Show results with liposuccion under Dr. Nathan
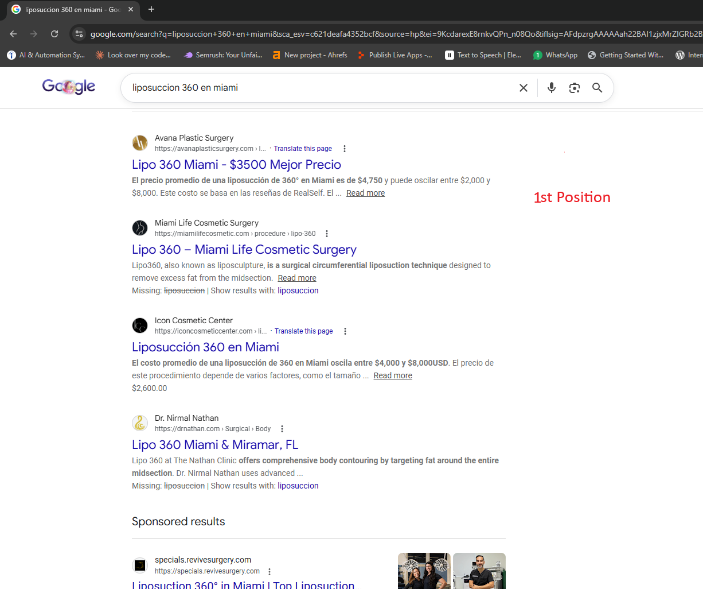Image resolution: width=703 pixels, height=589 pixels. pos(298,486)
